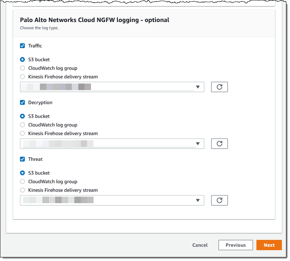Pick Kinesis Firehose delivery stream for Decryption
Screen dimensions: 290x261
pyautogui.click(x=22, y=133)
